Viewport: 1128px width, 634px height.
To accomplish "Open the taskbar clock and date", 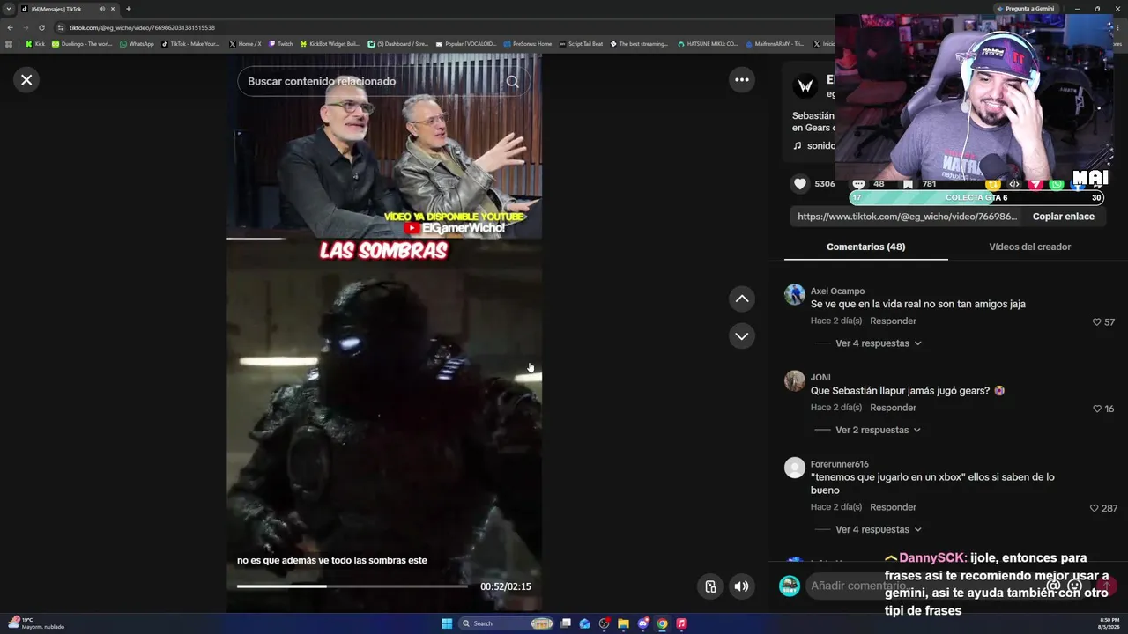I will click(1107, 623).
